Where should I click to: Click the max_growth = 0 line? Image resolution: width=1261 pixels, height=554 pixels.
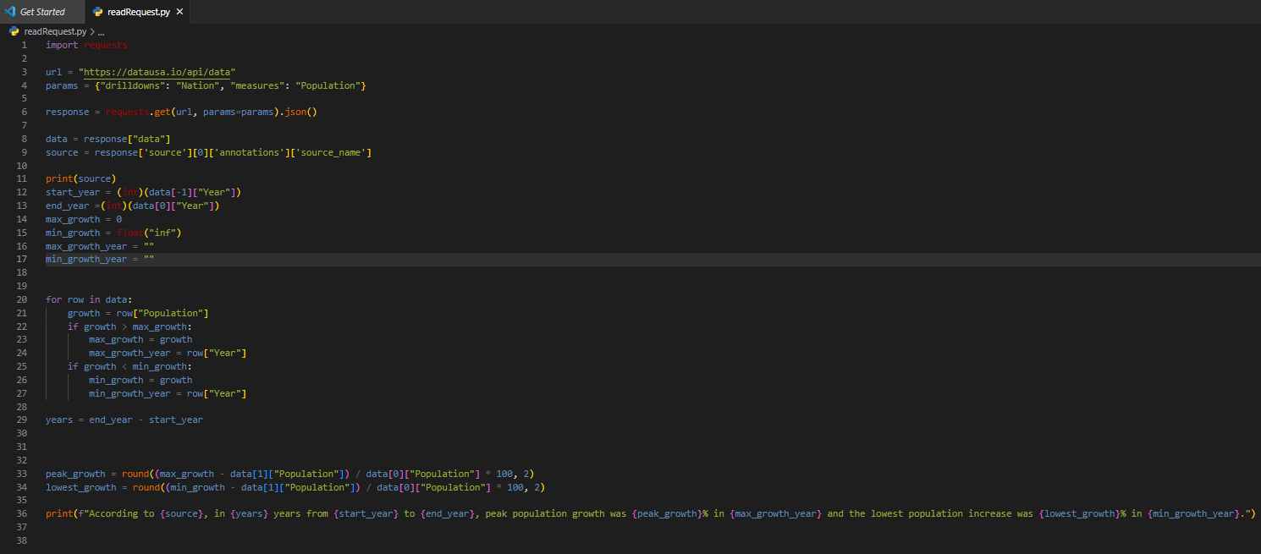(x=84, y=219)
